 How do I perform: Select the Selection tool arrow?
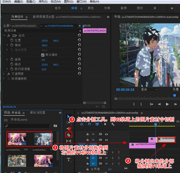pos(68,116)
